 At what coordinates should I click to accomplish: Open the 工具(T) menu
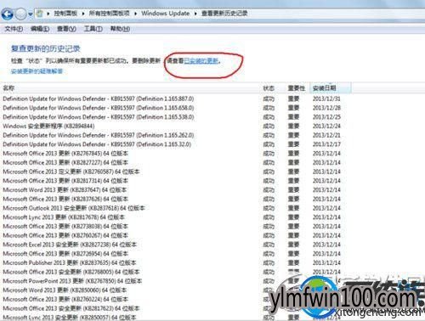[93, 29]
